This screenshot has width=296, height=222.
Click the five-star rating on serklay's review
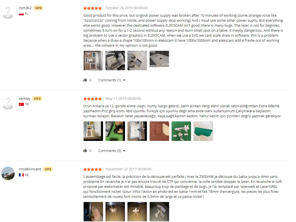pos(92,99)
